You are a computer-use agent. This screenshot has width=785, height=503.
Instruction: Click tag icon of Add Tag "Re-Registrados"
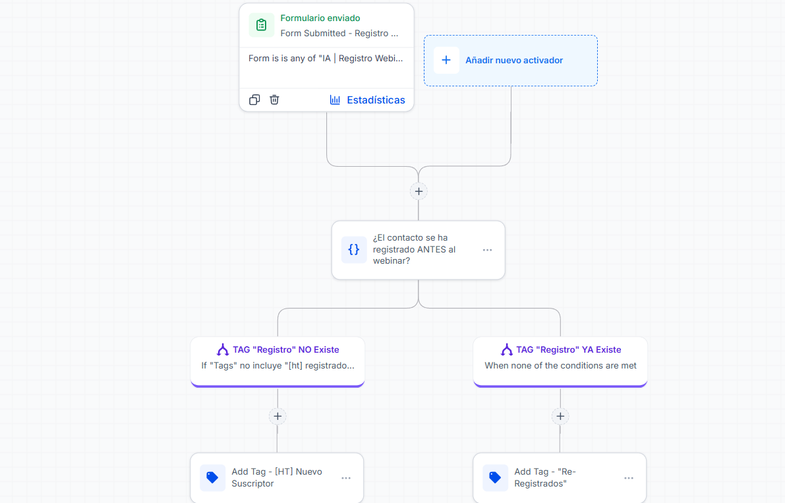(495, 477)
